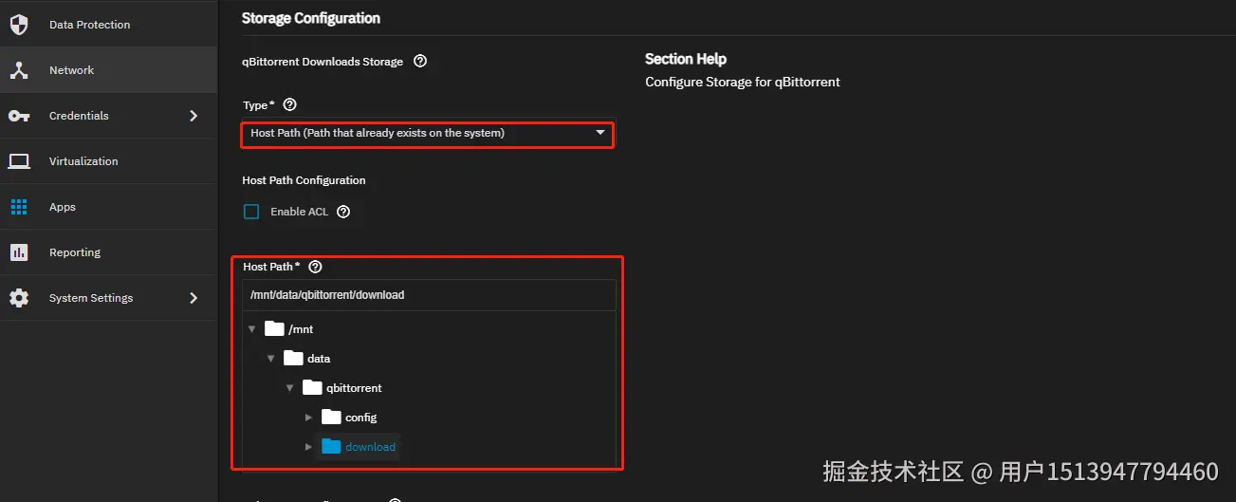Image resolution: width=1236 pixels, height=502 pixels.
Task: Open Data Protection menu item
Action: pyautogui.click(x=108, y=25)
